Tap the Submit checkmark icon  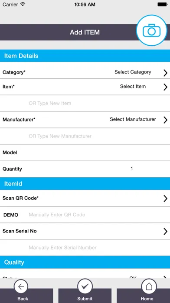(x=85, y=286)
